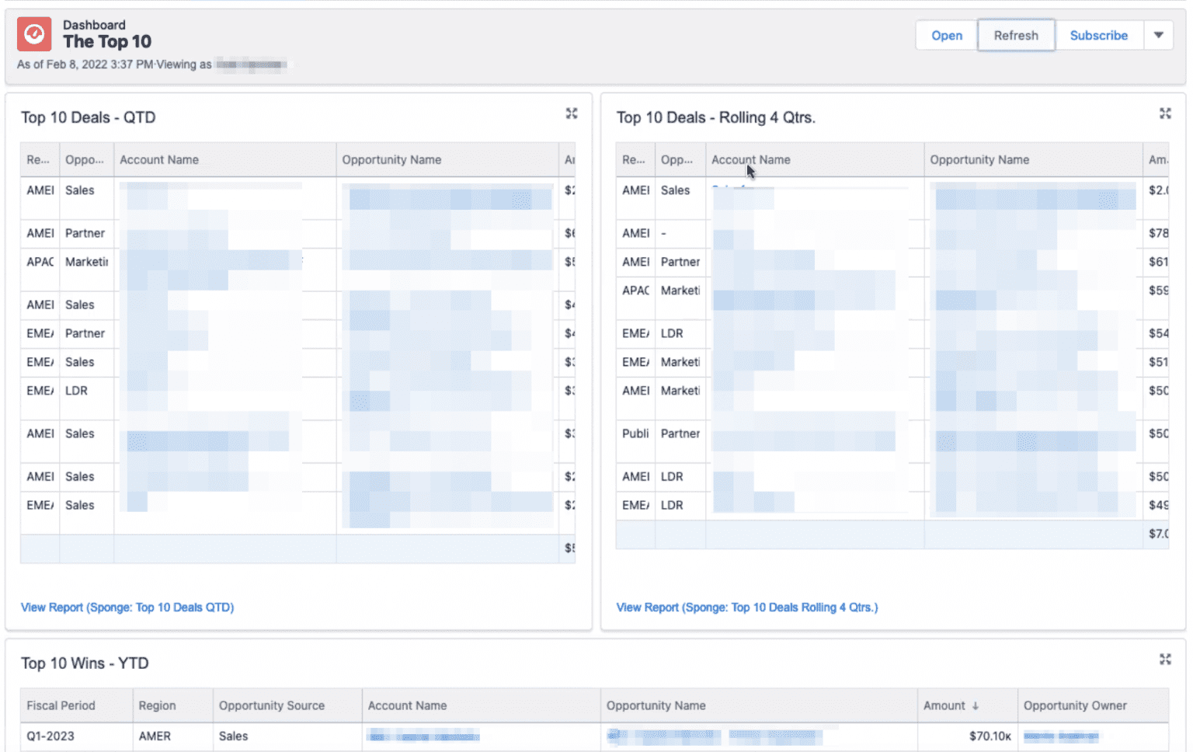Sort by Opportunity Name in Rolling 4 Qtrs table
The height and width of the screenshot is (752, 1193).
[x=979, y=159]
